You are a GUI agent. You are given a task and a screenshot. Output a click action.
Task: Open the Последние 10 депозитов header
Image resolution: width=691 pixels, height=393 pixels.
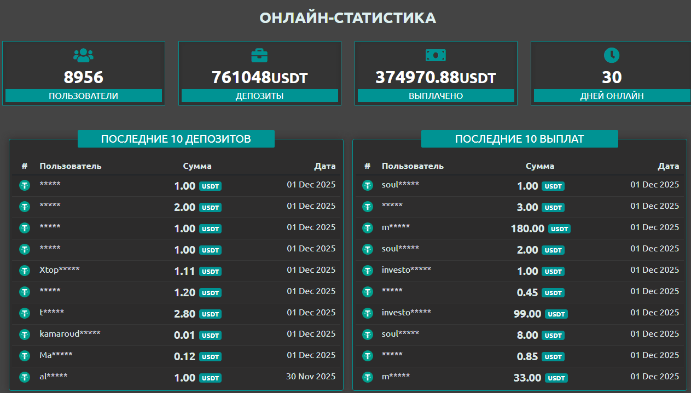click(x=176, y=139)
